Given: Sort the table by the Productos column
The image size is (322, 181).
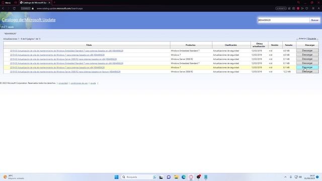Looking at the screenshot, I should (190, 45).
